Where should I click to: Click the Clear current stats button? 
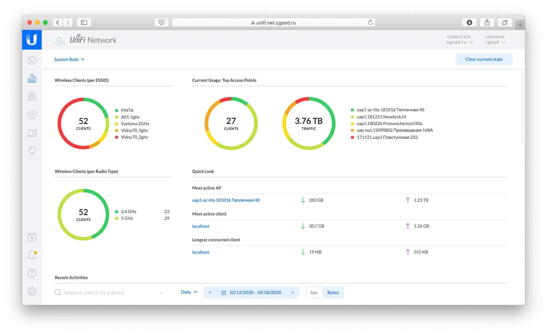(484, 59)
